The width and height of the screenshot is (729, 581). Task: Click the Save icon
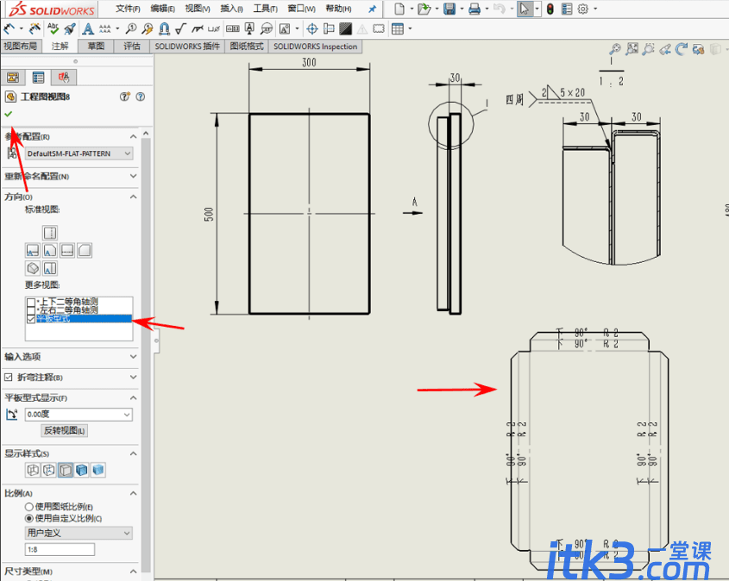(x=449, y=9)
